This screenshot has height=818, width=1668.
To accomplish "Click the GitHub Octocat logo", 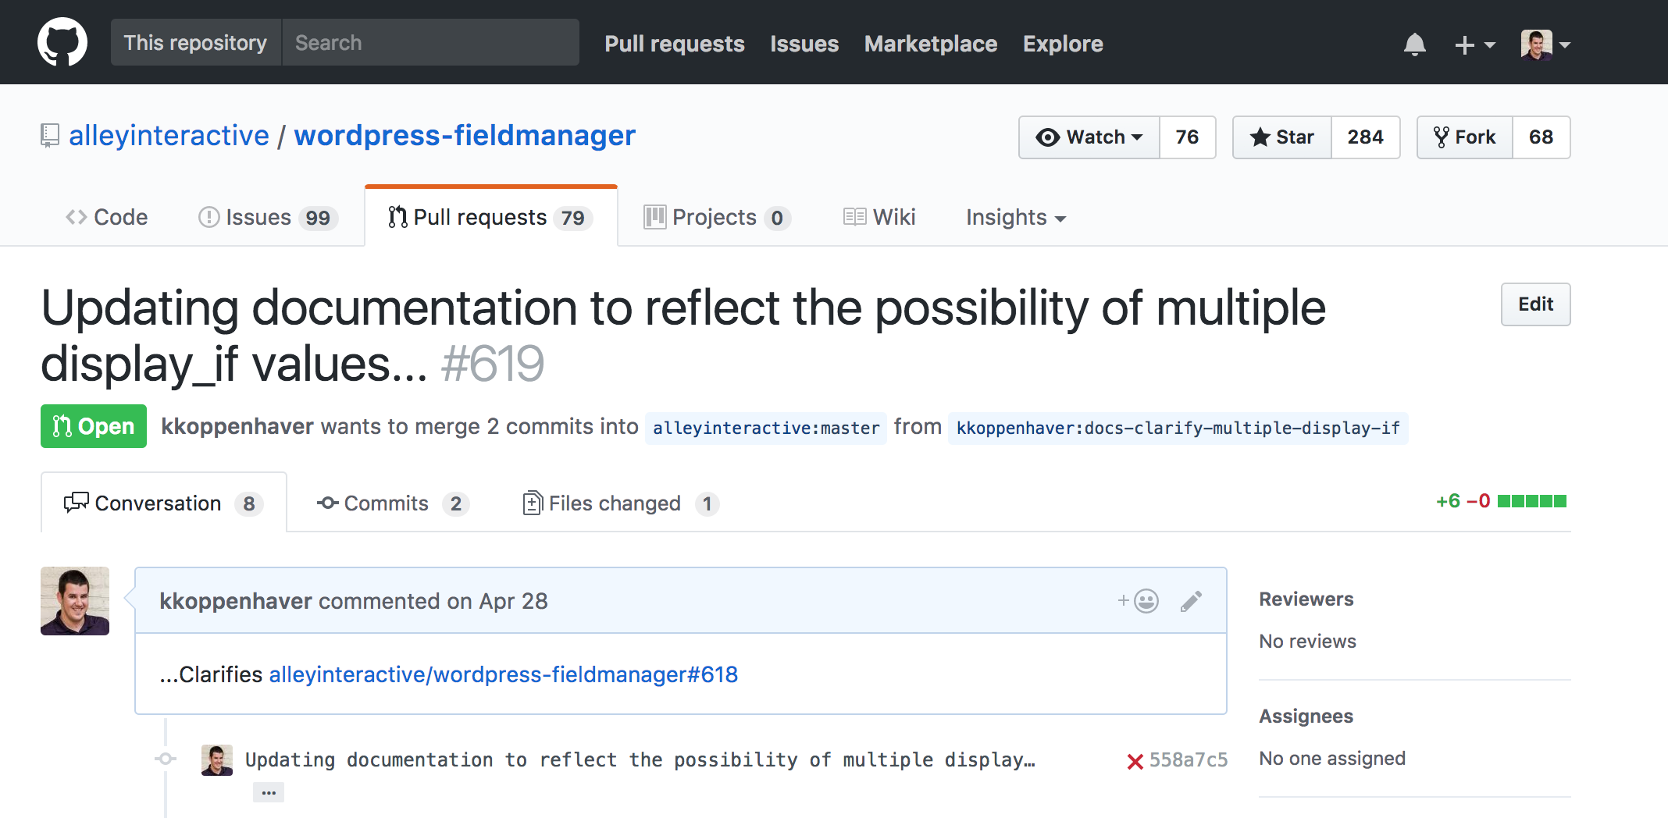I will click(x=62, y=43).
